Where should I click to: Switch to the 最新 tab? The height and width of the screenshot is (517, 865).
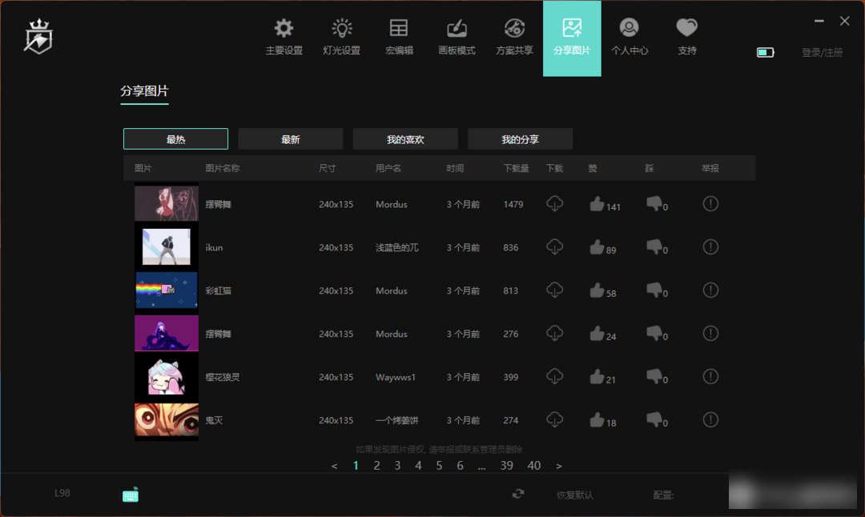coord(290,139)
